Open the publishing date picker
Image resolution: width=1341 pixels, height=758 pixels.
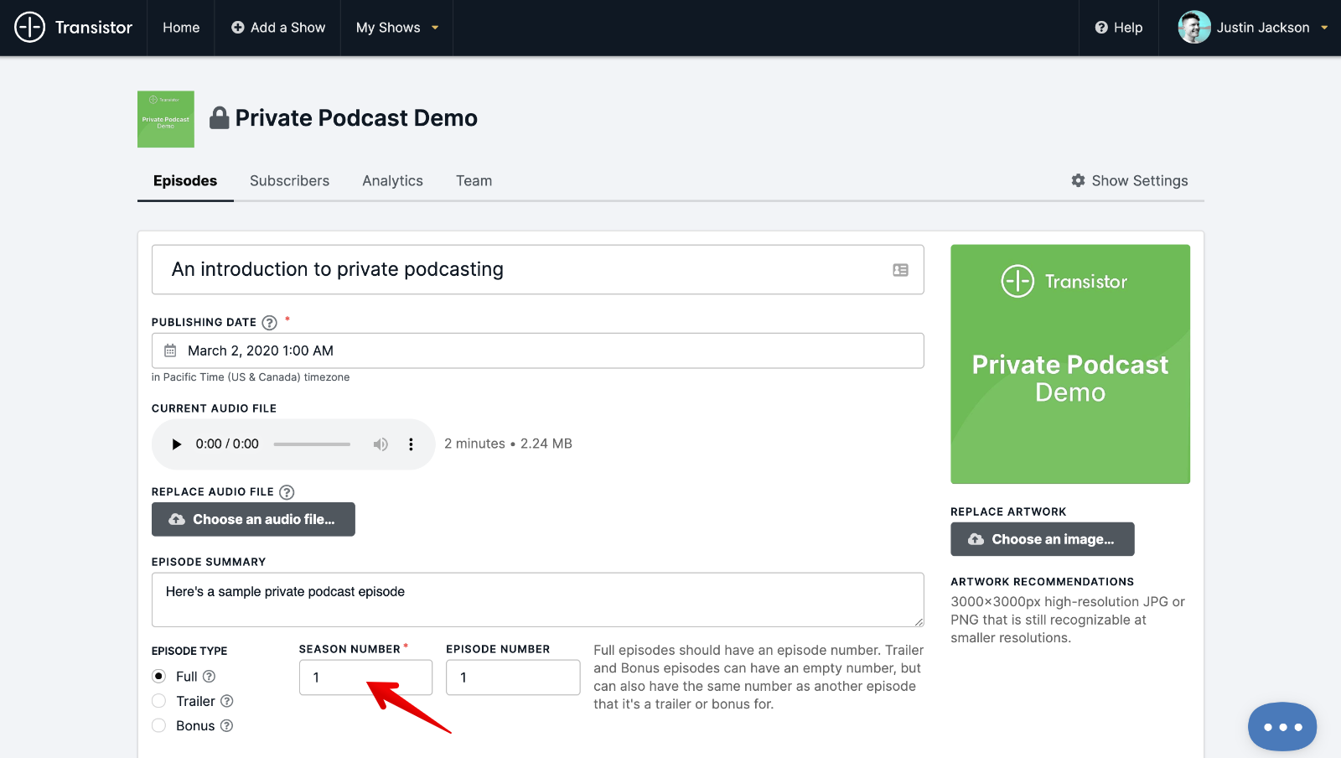pos(536,350)
